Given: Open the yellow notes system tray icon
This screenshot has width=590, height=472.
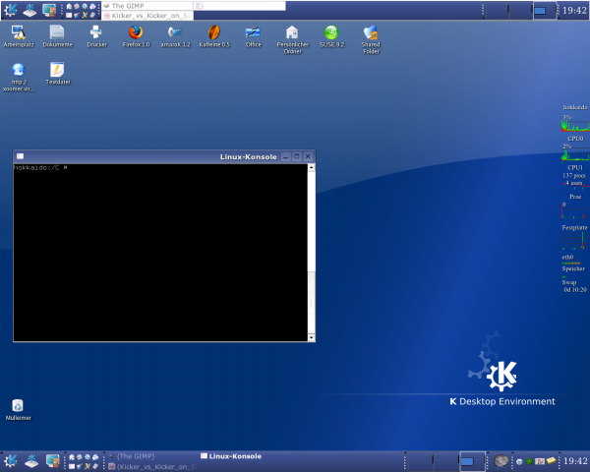Looking at the screenshot, I should (x=551, y=461).
